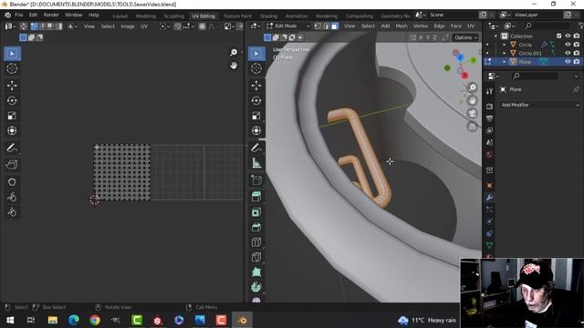The width and height of the screenshot is (584, 328).
Task: Select the Loop Cut tool
Action: click(256, 242)
